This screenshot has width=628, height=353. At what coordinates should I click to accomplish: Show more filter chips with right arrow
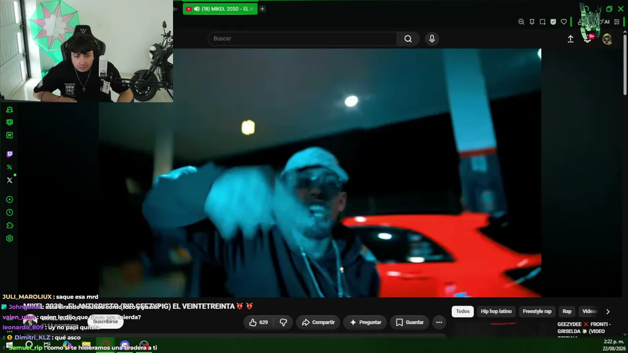[608, 311]
